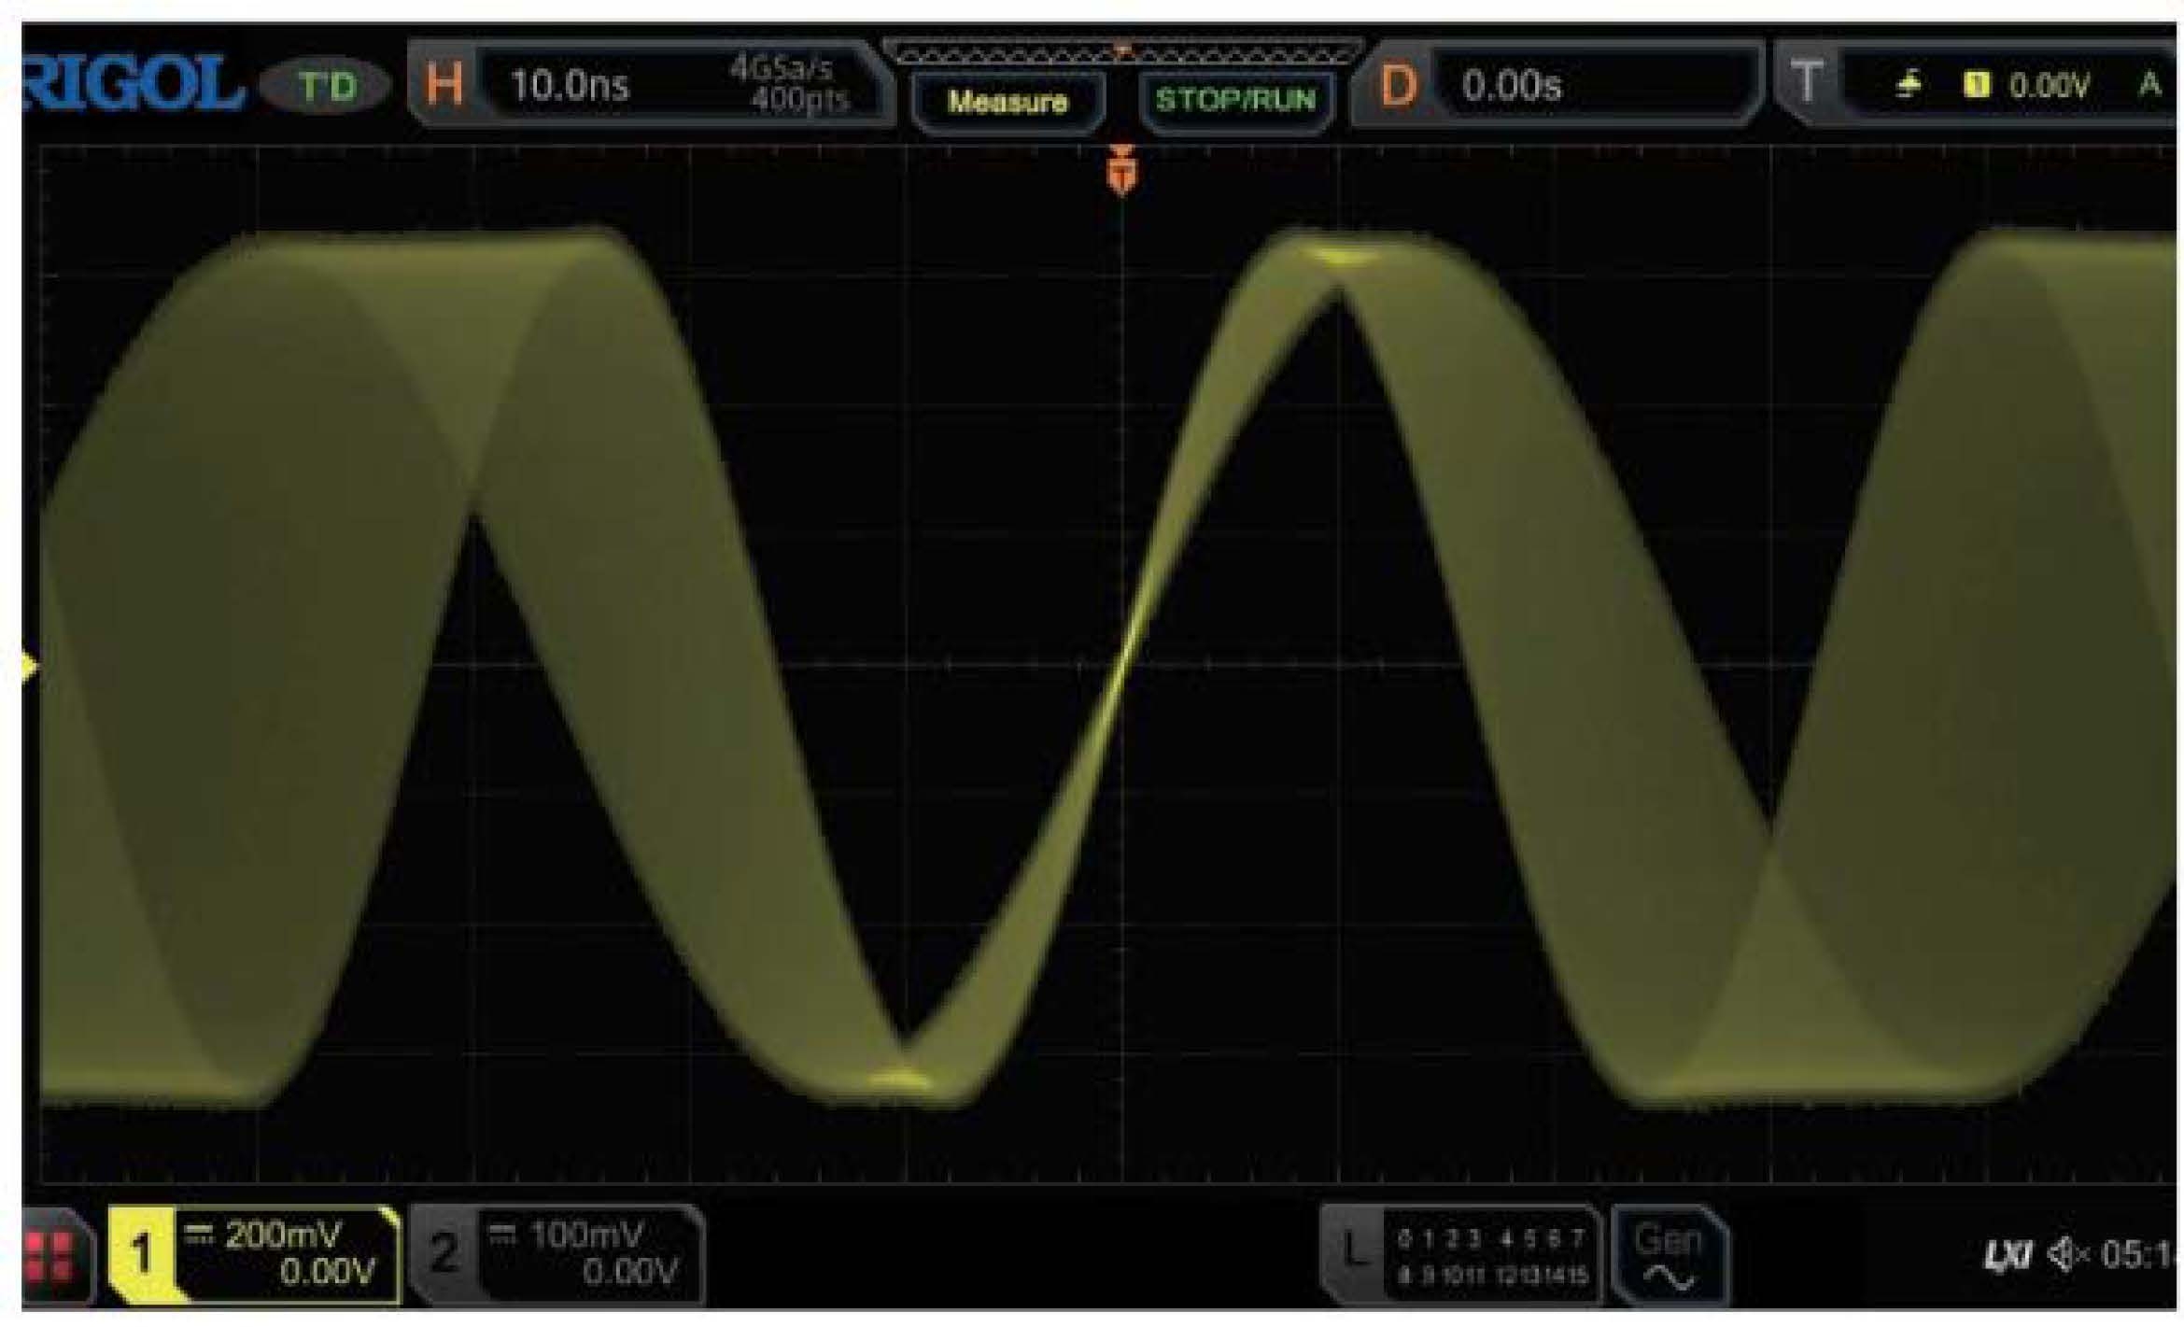This screenshot has height=1327, width=2184.
Task: Open the Gen sine wave generator icon
Action: tap(1669, 1256)
